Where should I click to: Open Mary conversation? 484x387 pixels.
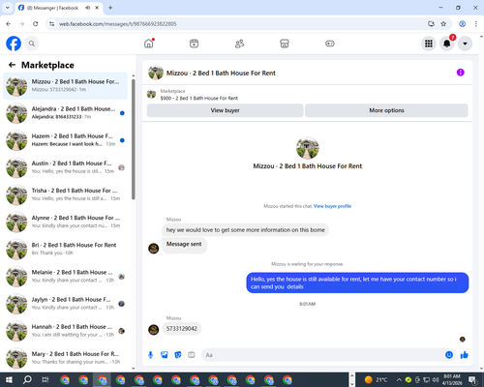coord(65,358)
